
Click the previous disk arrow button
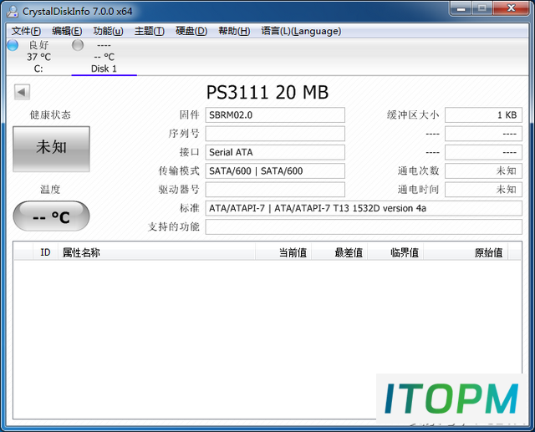tap(22, 92)
